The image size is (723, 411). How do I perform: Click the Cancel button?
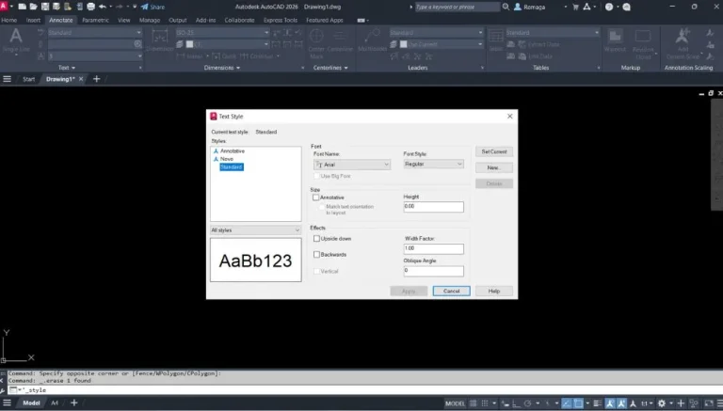coord(452,291)
